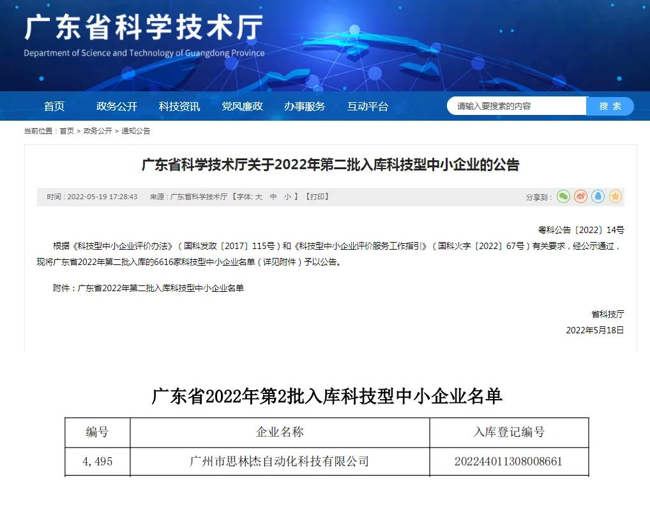The width and height of the screenshot is (650, 507).
Task: Click the 打印 print link
Action: coord(317,197)
